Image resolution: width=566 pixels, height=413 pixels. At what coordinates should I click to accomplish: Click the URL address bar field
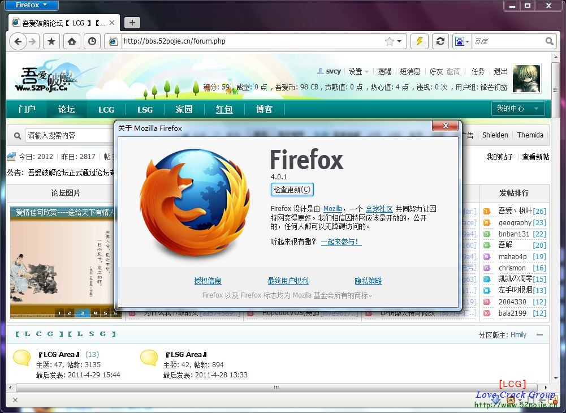pos(253,41)
